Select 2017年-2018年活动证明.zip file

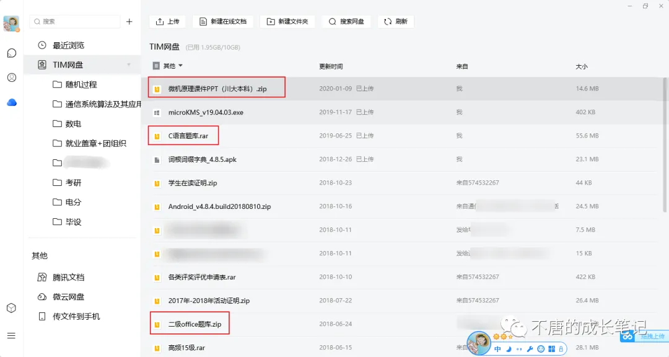[x=209, y=301]
